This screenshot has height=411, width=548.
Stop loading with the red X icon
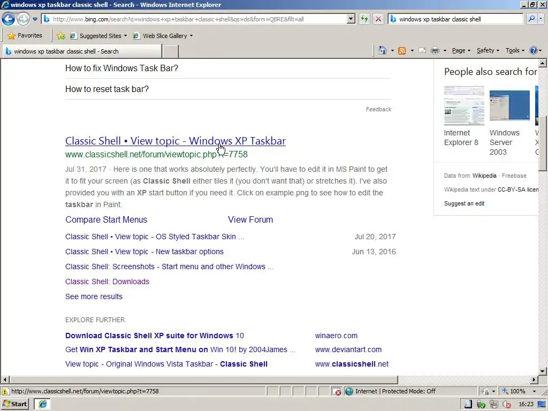[x=378, y=19]
